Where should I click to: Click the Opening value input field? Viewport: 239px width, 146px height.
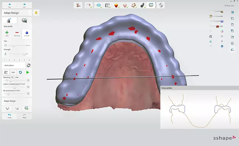coord(13,77)
